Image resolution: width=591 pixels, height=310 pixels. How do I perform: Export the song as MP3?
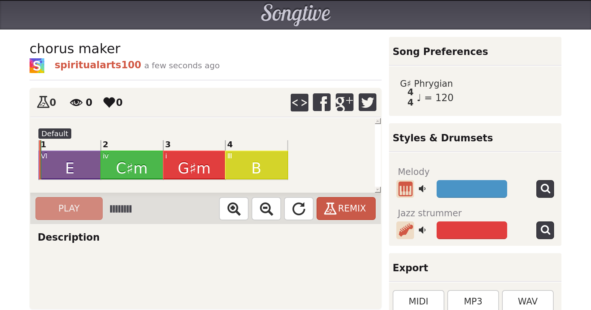coord(473,301)
